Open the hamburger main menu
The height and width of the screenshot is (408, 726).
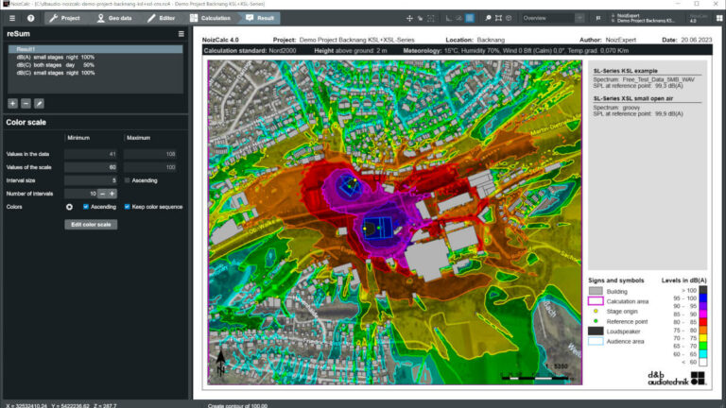pos(12,18)
